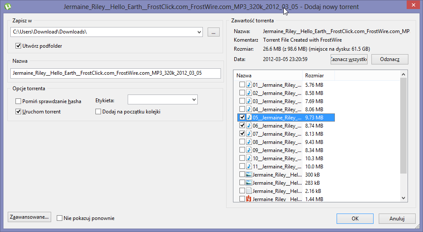
Task: Click image file icon of 283 kB file
Action: click(249, 183)
